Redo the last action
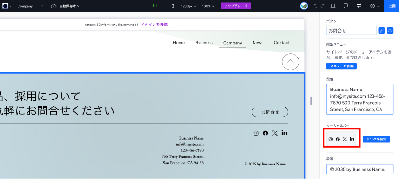The width and height of the screenshot is (399, 181). 322,6
